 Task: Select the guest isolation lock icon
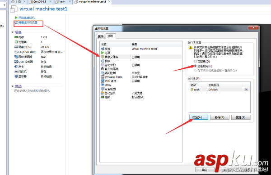(x=103, y=69)
